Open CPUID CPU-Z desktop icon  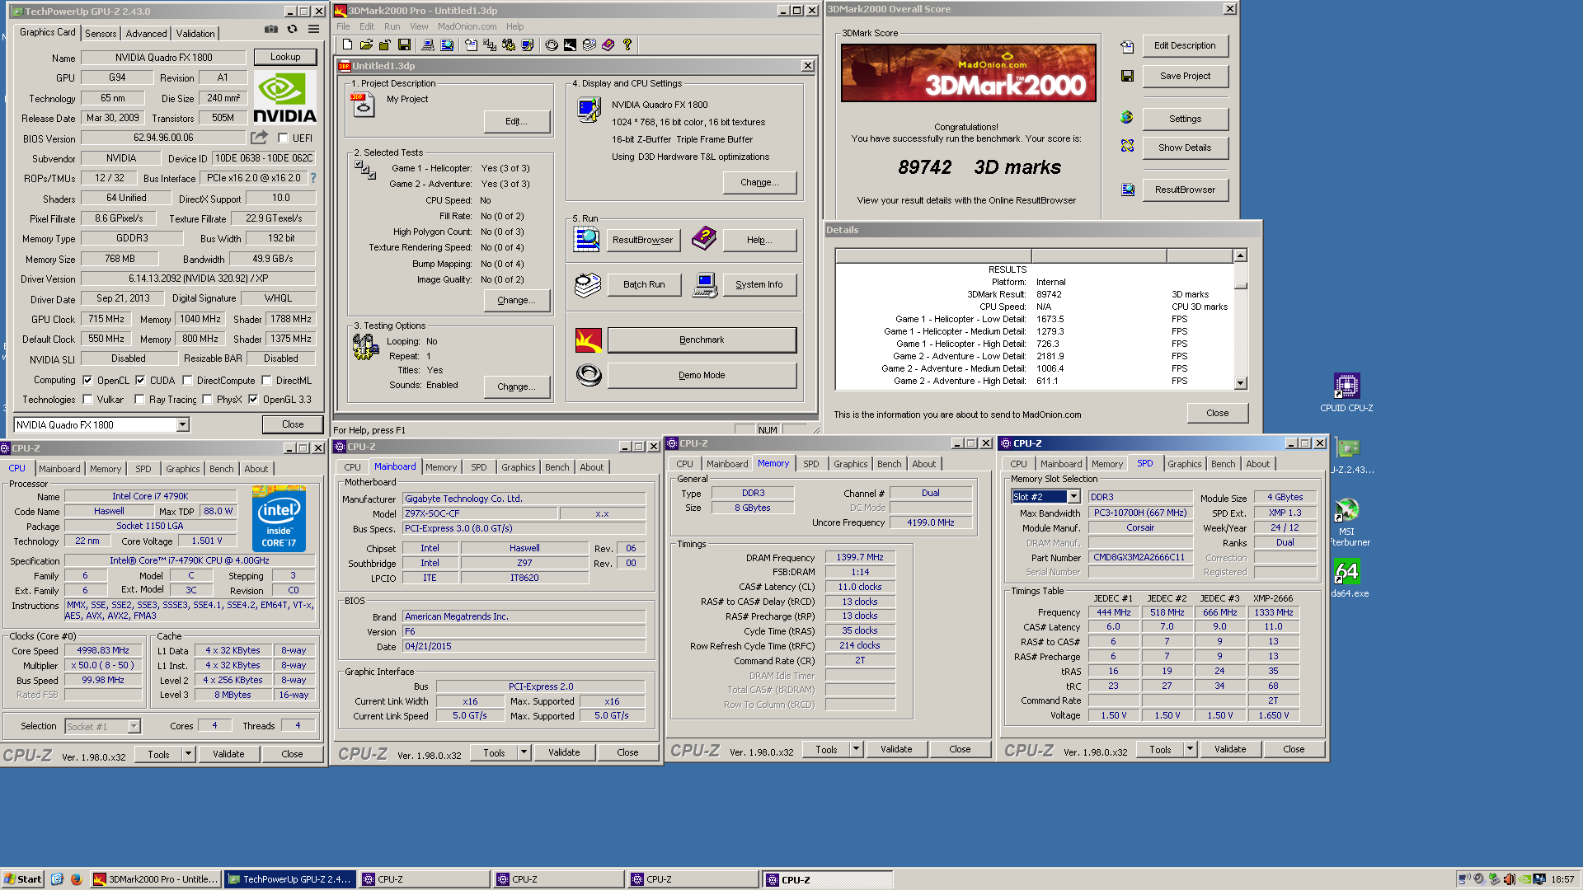1346,392
